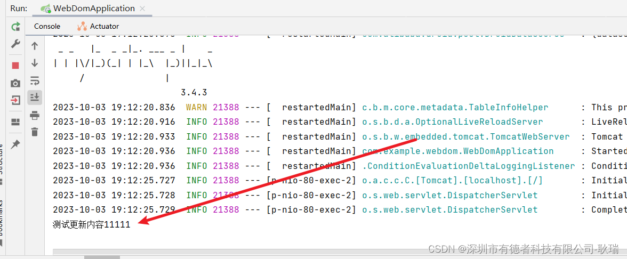Viewport: 627px width, 259px height.
Task: Jump down the stack trace with down arrow
Action: coord(35,63)
